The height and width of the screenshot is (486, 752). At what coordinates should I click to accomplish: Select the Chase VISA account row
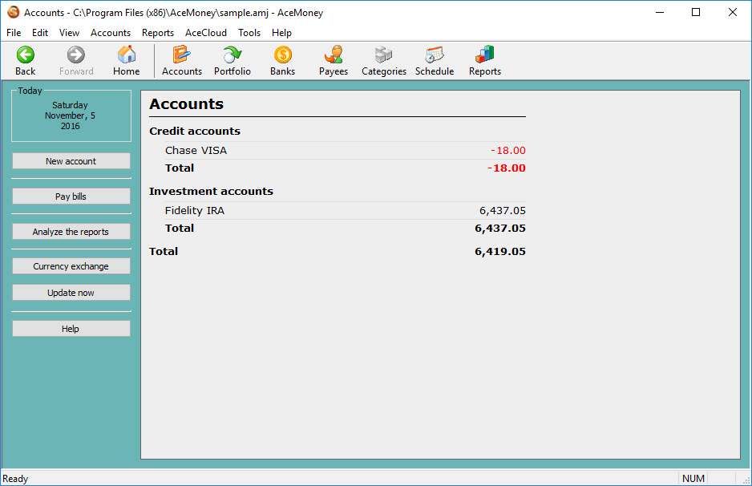coord(196,150)
